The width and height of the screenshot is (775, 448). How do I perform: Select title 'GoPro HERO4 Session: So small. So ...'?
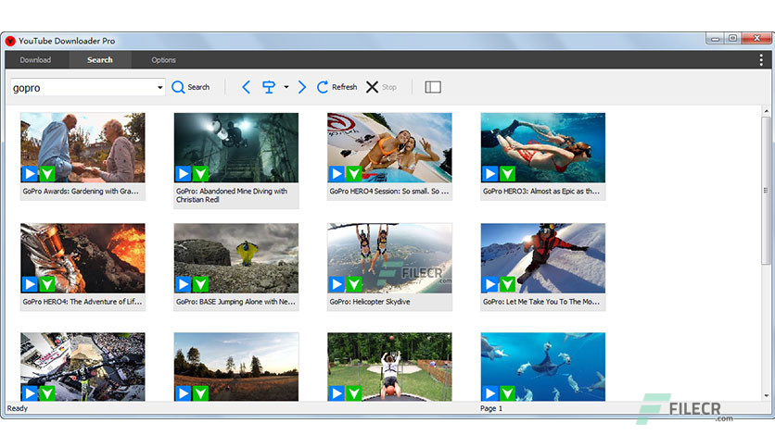tap(389, 191)
